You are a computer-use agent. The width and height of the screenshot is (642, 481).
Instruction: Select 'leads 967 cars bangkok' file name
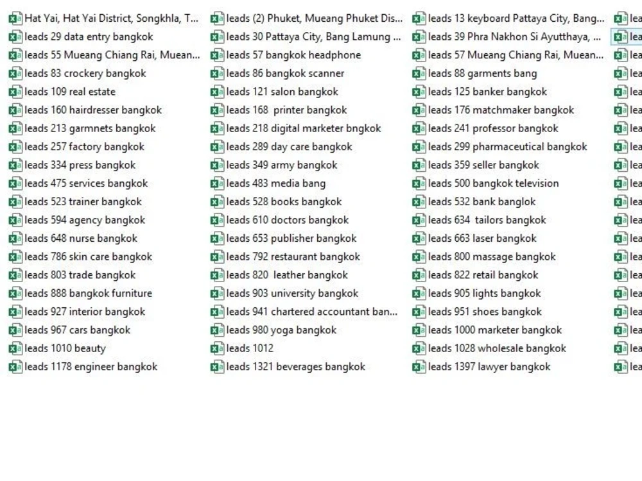(x=78, y=330)
